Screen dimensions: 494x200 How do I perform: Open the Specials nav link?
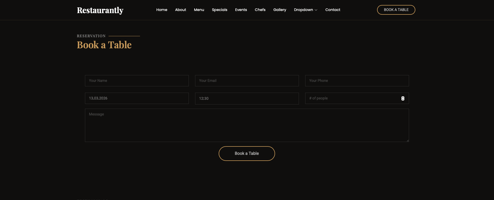pos(219,10)
